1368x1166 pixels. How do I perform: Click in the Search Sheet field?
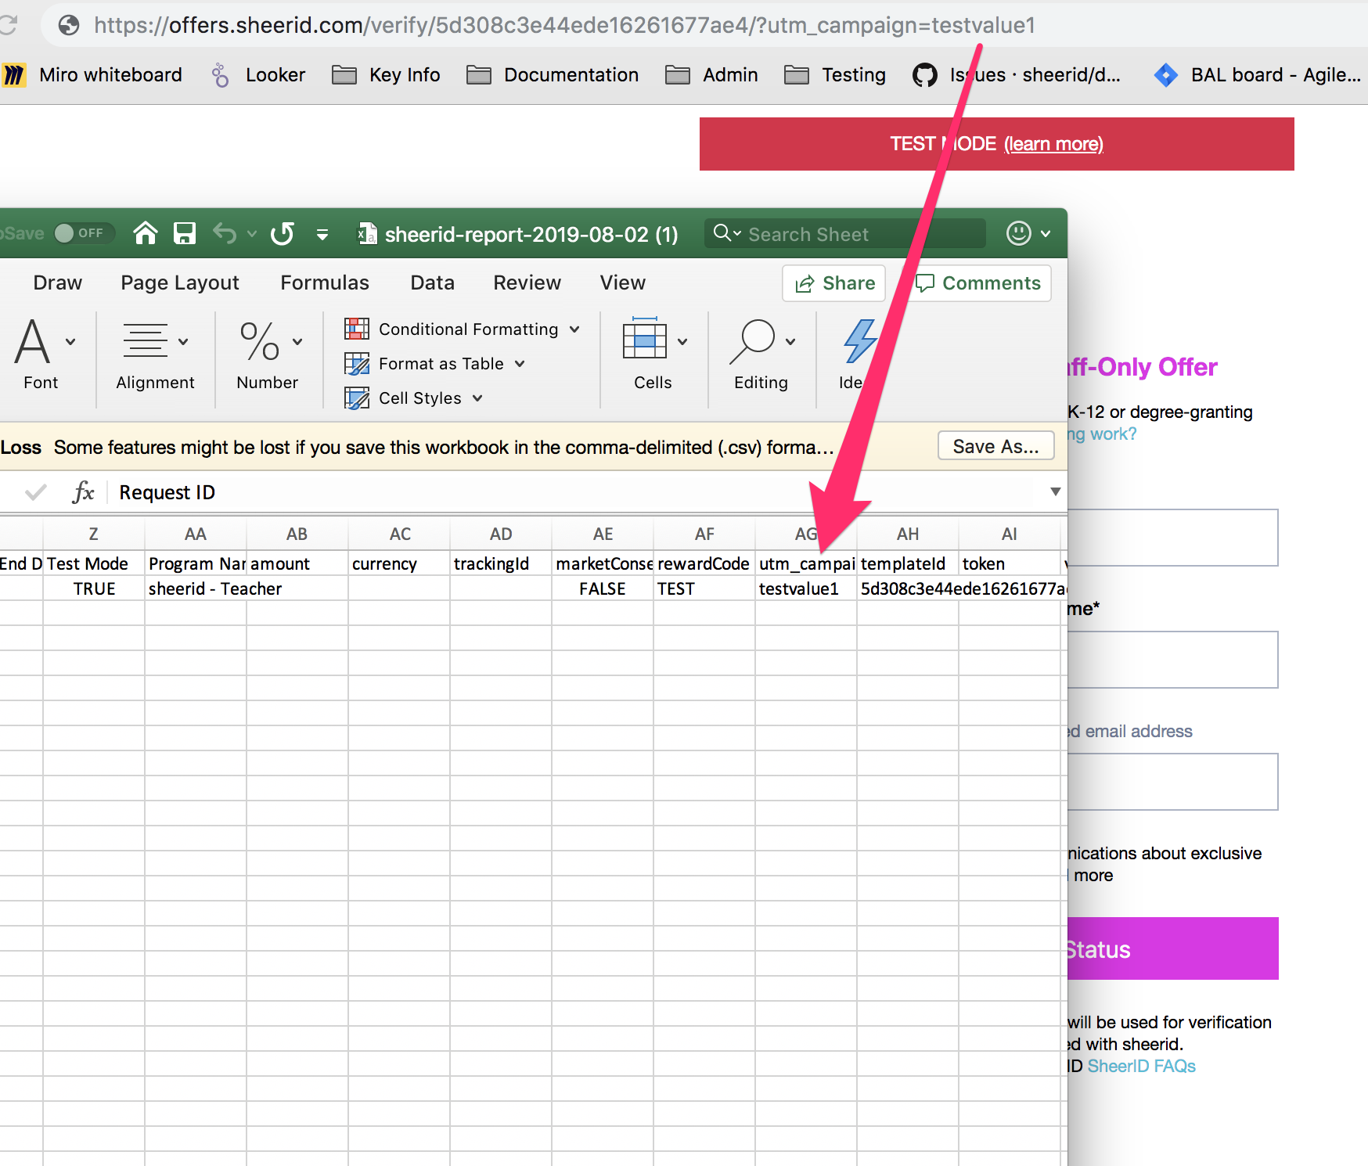point(845,234)
